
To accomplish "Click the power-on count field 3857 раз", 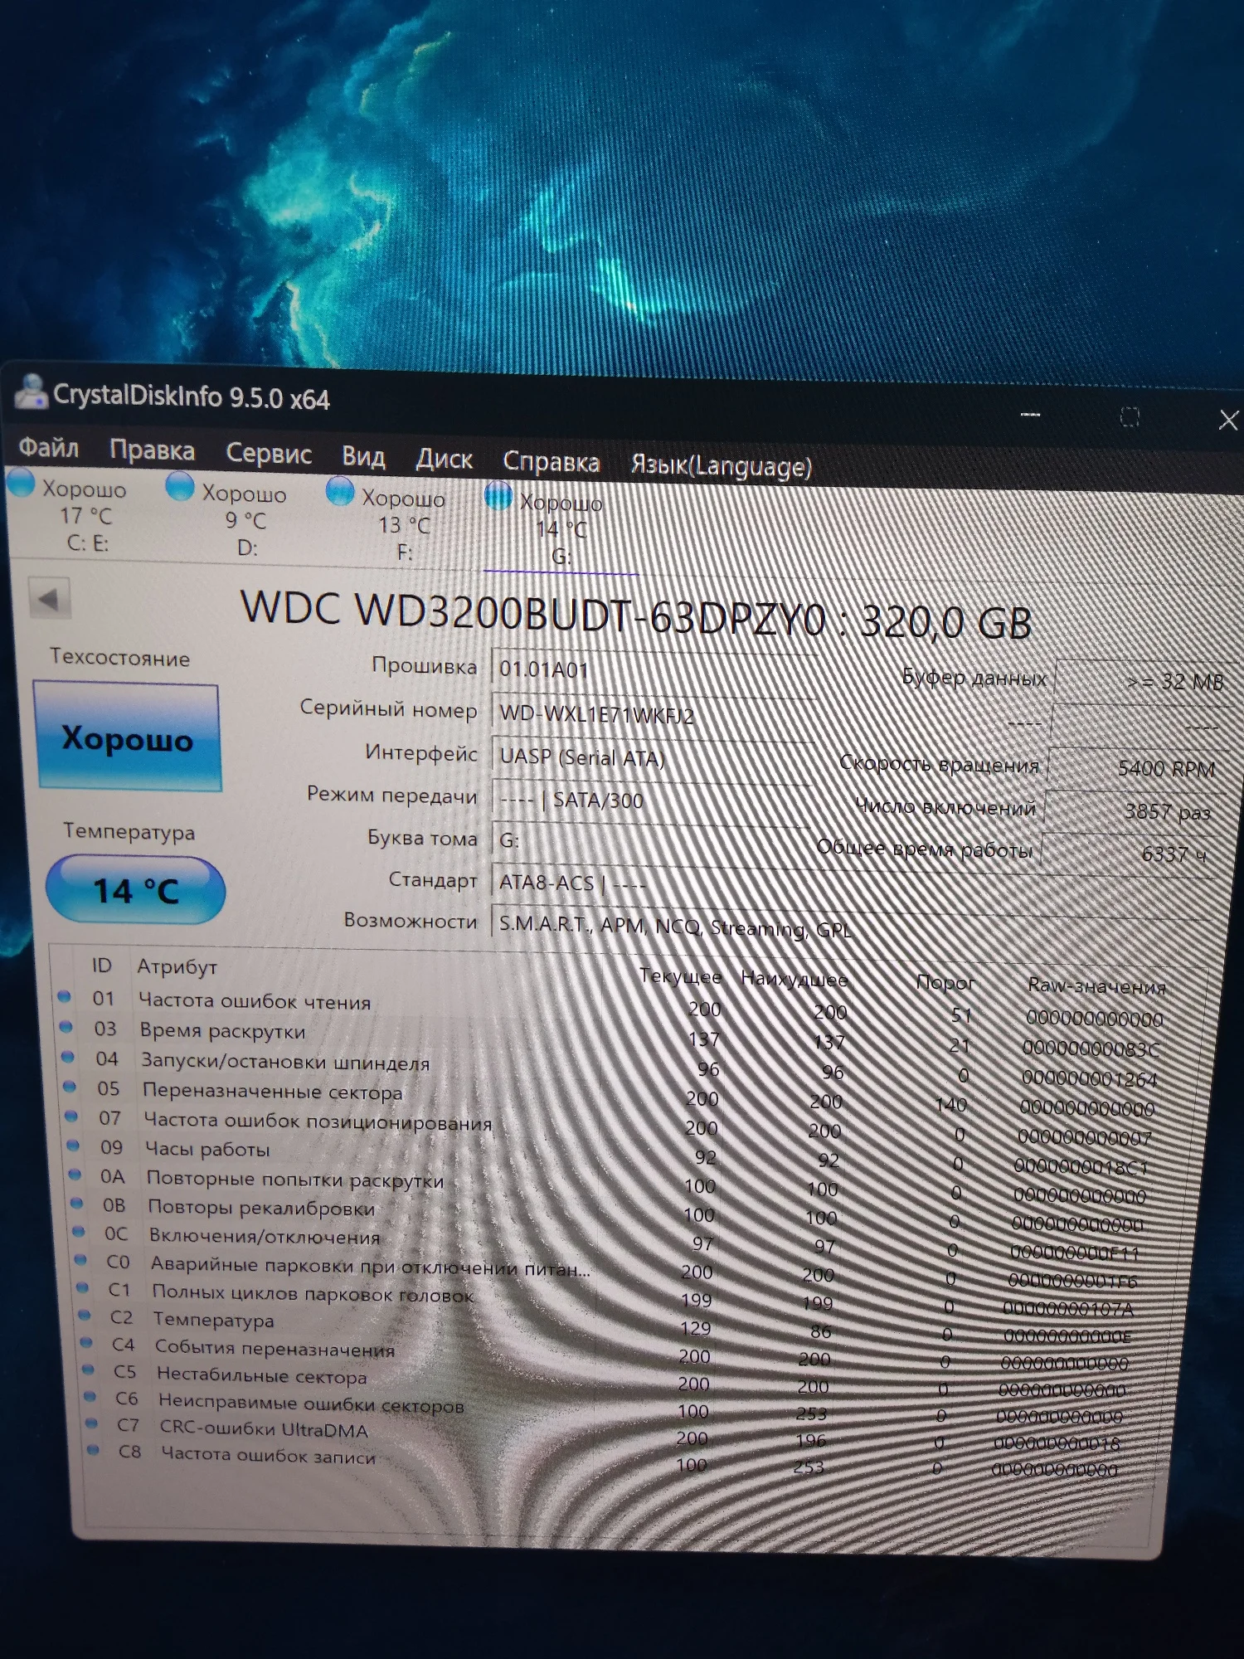I will pos(1131,810).
